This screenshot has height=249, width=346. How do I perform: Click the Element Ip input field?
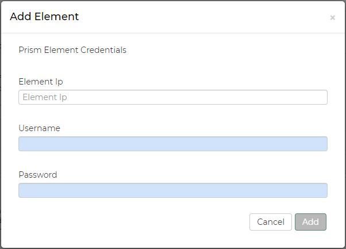pos(172,97)
